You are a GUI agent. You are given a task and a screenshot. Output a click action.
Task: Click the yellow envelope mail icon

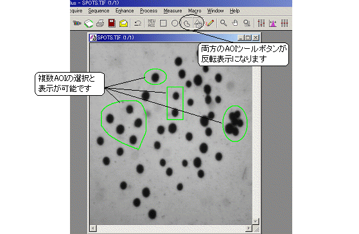(x=123, y=23)
